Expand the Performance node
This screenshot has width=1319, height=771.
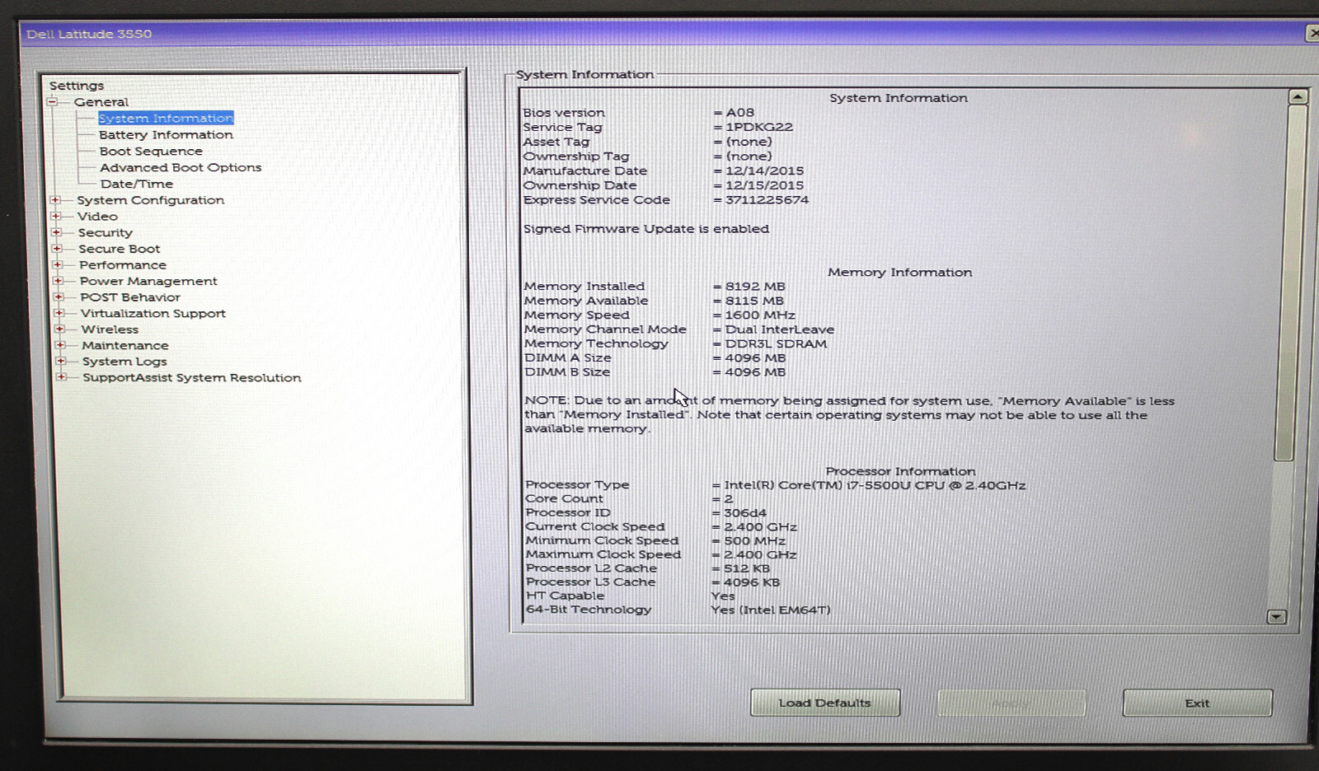(58, 264)
